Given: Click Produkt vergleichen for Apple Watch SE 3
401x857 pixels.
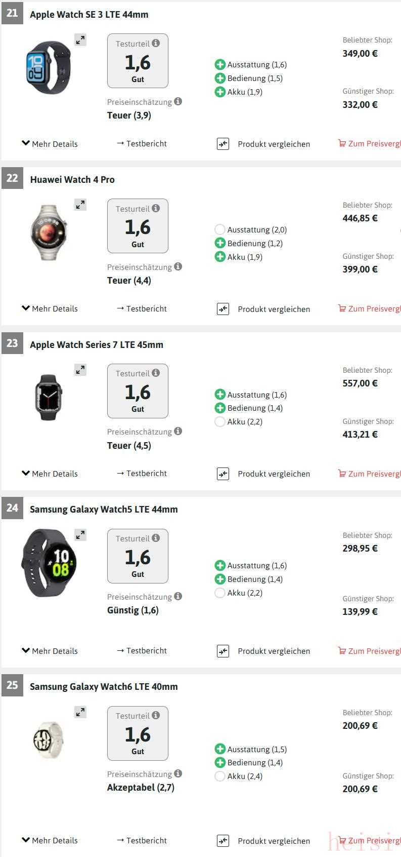Looking at the screenshot, I should coord(274,144).
